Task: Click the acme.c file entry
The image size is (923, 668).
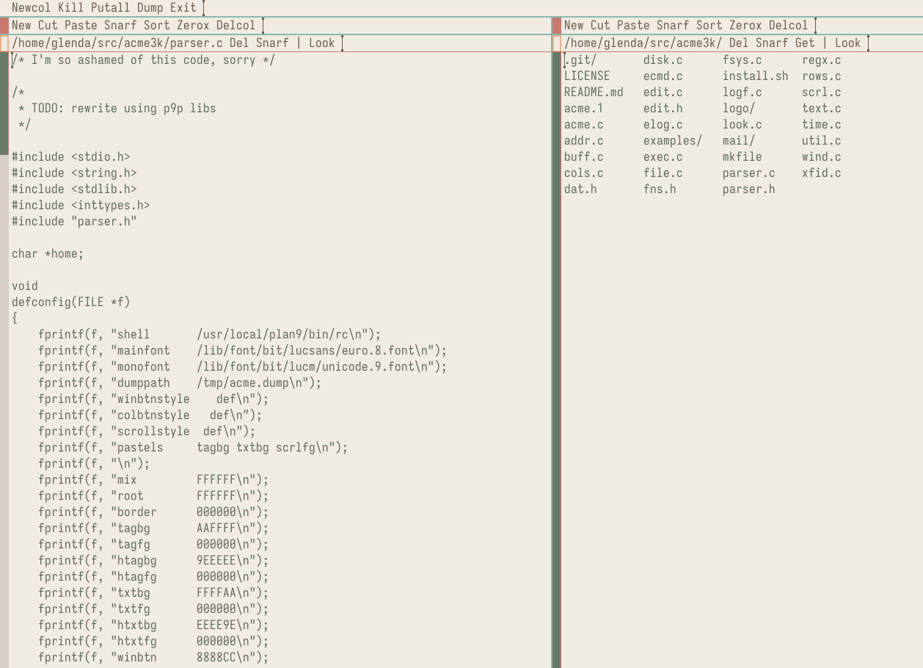Action: tap(584, 125)
